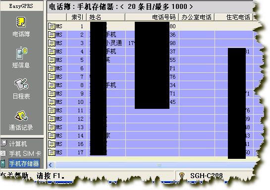Click the left arrow of horizontal scrollbar
This screenshot has height=190, width=270.
(x=50, y=165)
